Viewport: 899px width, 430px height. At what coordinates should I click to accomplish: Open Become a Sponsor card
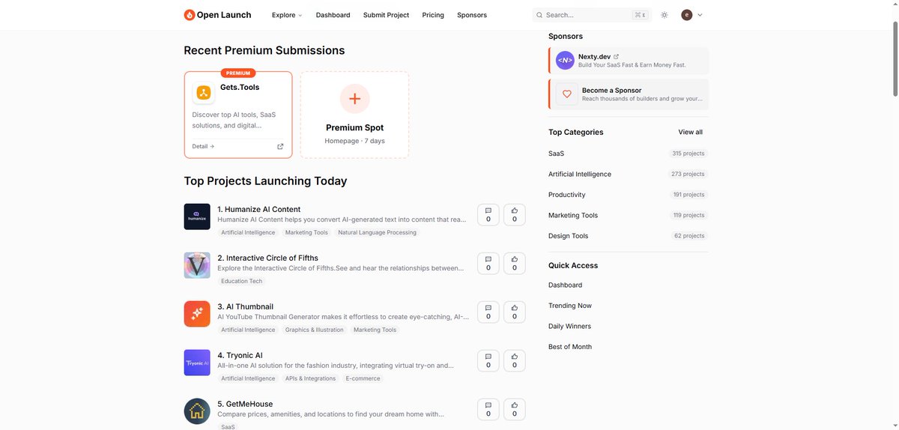(629, 94)
